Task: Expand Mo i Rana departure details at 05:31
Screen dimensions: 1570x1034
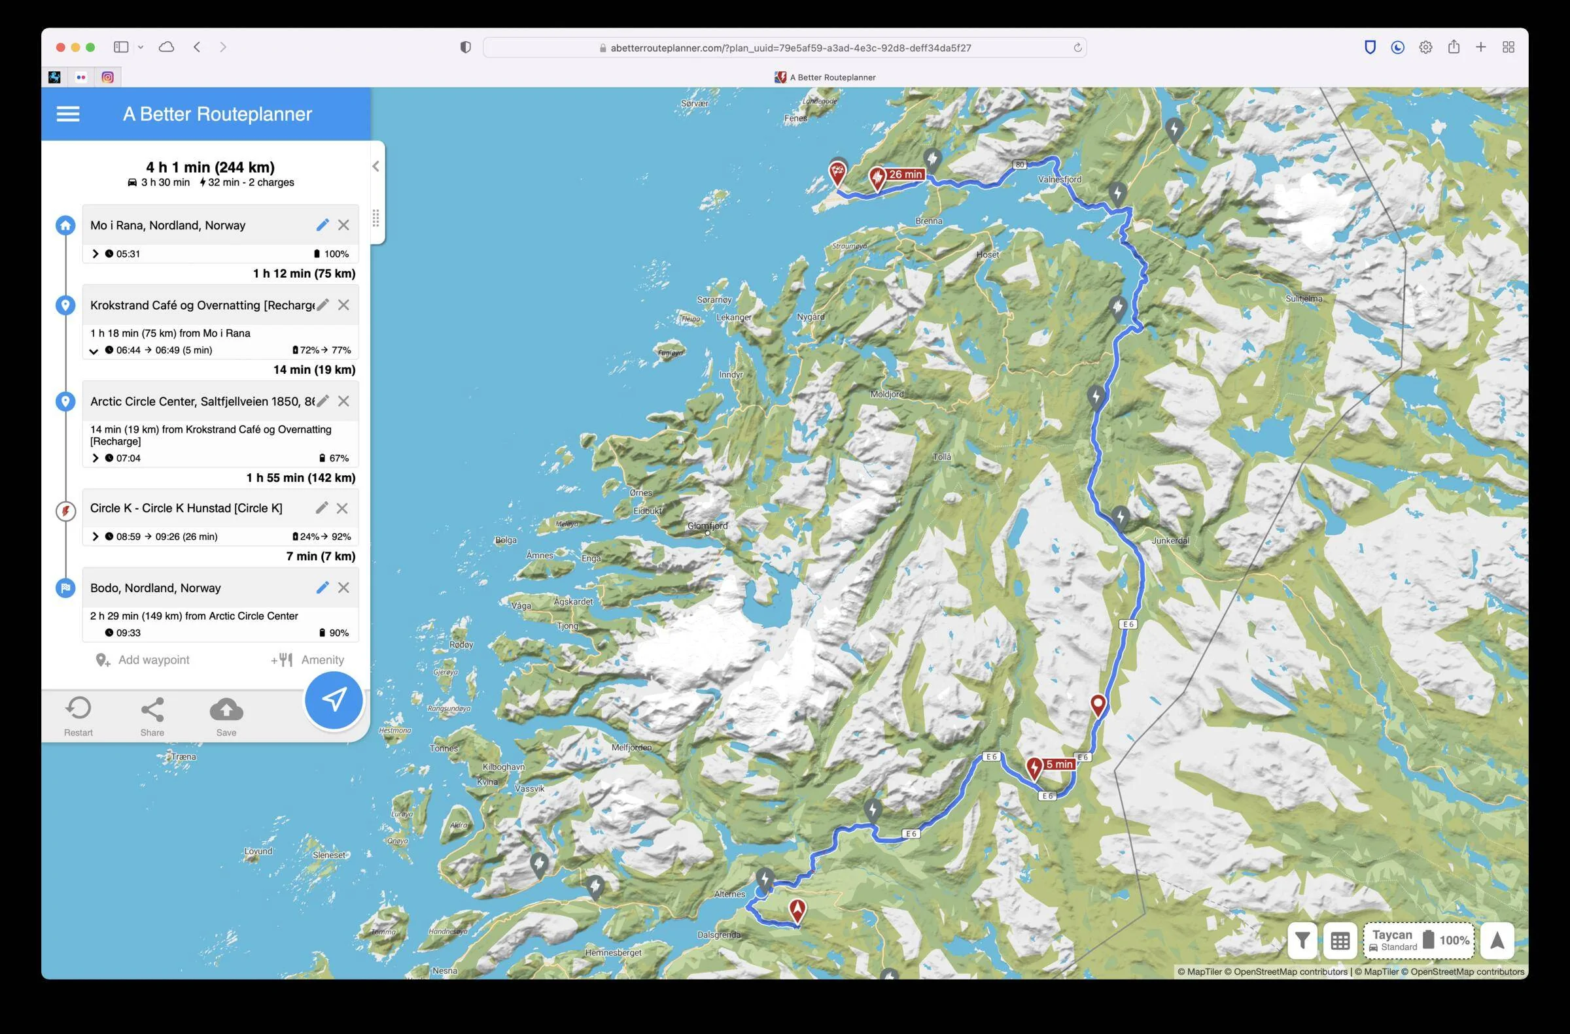Action: pyautogui.click(x=95, y=254)
